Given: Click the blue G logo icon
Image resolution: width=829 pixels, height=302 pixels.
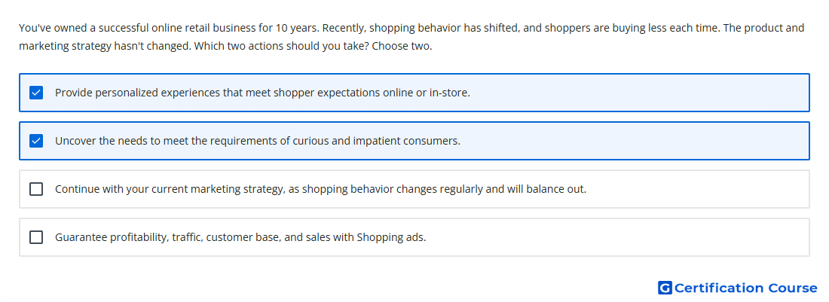Looking at the screenshot, I should 665,288.
